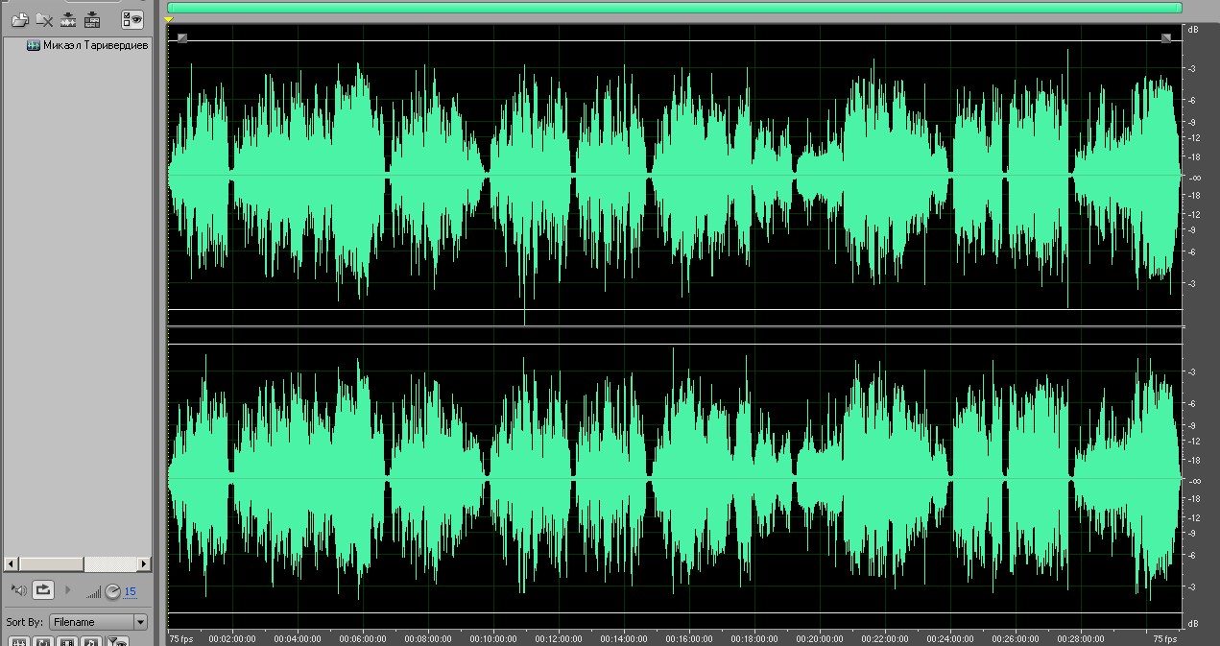
Task: Click the Import File folder icon
Action: pyautogui.click(x=19, y=18)
